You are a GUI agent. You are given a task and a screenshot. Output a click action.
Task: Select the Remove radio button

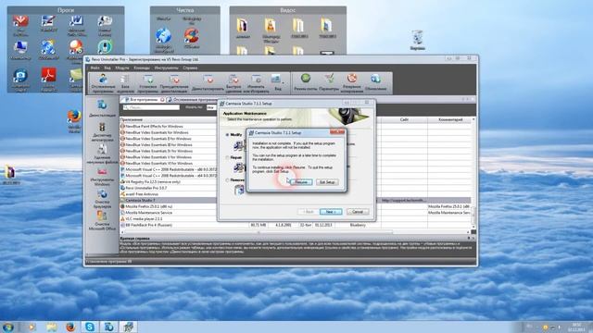(x=227, y=180)
